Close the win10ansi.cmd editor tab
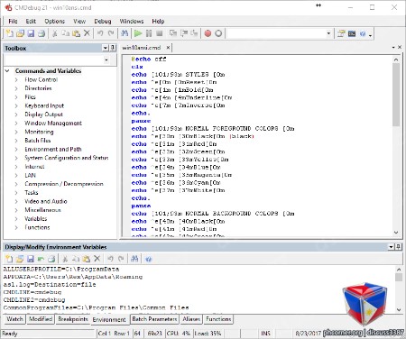This screenshot has height=339, width=406. coord(168,48)
